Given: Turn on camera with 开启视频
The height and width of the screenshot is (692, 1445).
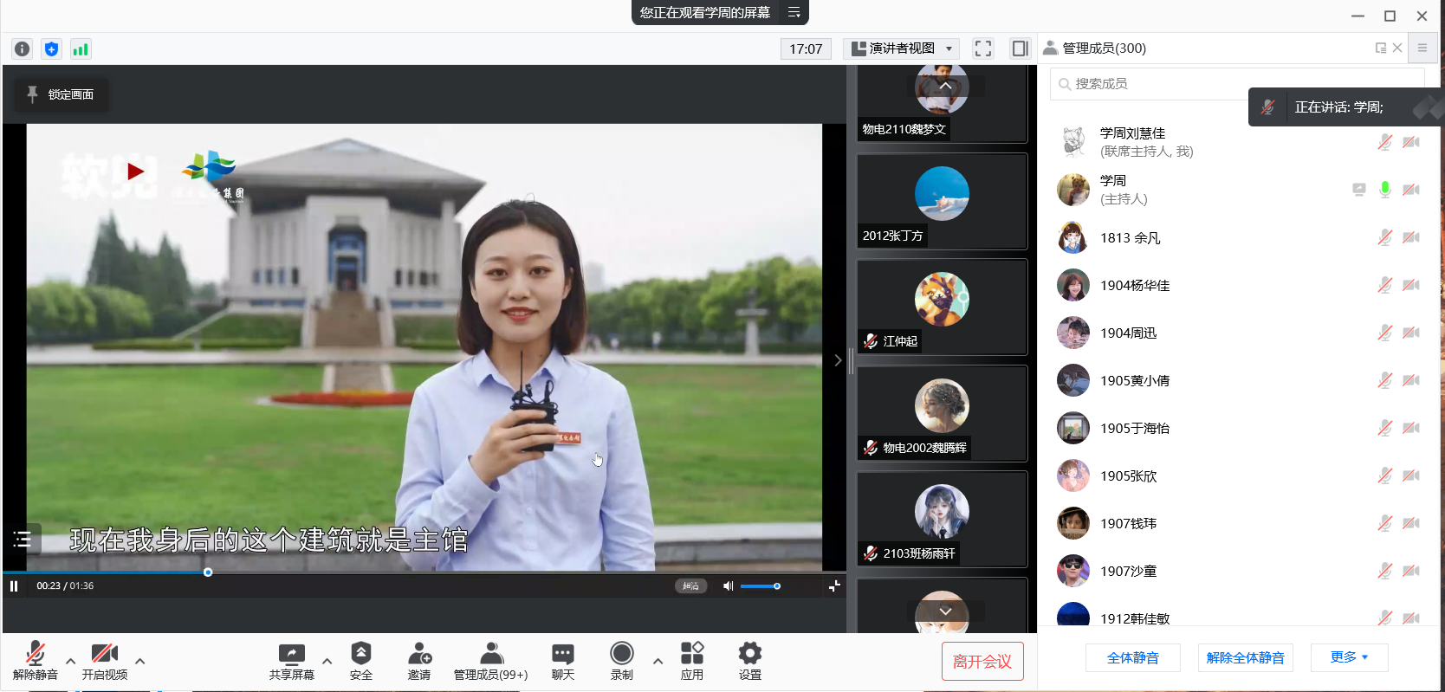Looking at the screenshot, I should click(104, 662).
